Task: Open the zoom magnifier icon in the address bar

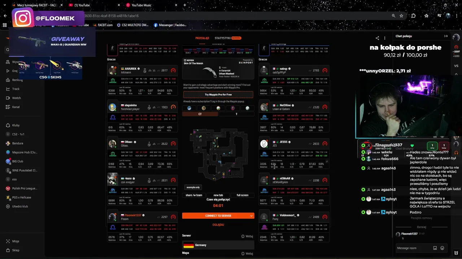Action: (x=393, y=16)
